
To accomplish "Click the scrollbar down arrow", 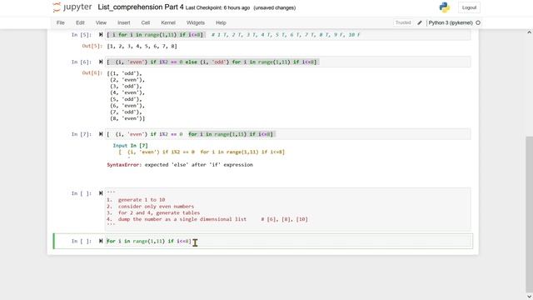I will pyautogui.click(x=529, y=297).
